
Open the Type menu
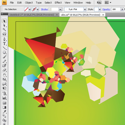click(39, 2)
